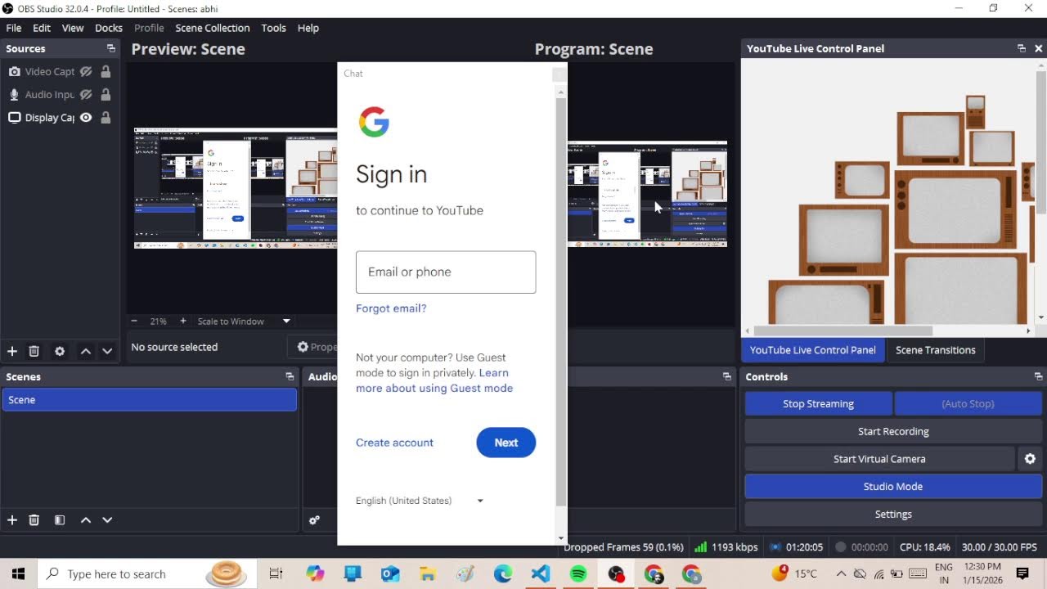Viewport: 1047px width, 589px height.
Task: Float the Audio Mixer dock panel
Action: 727,376
